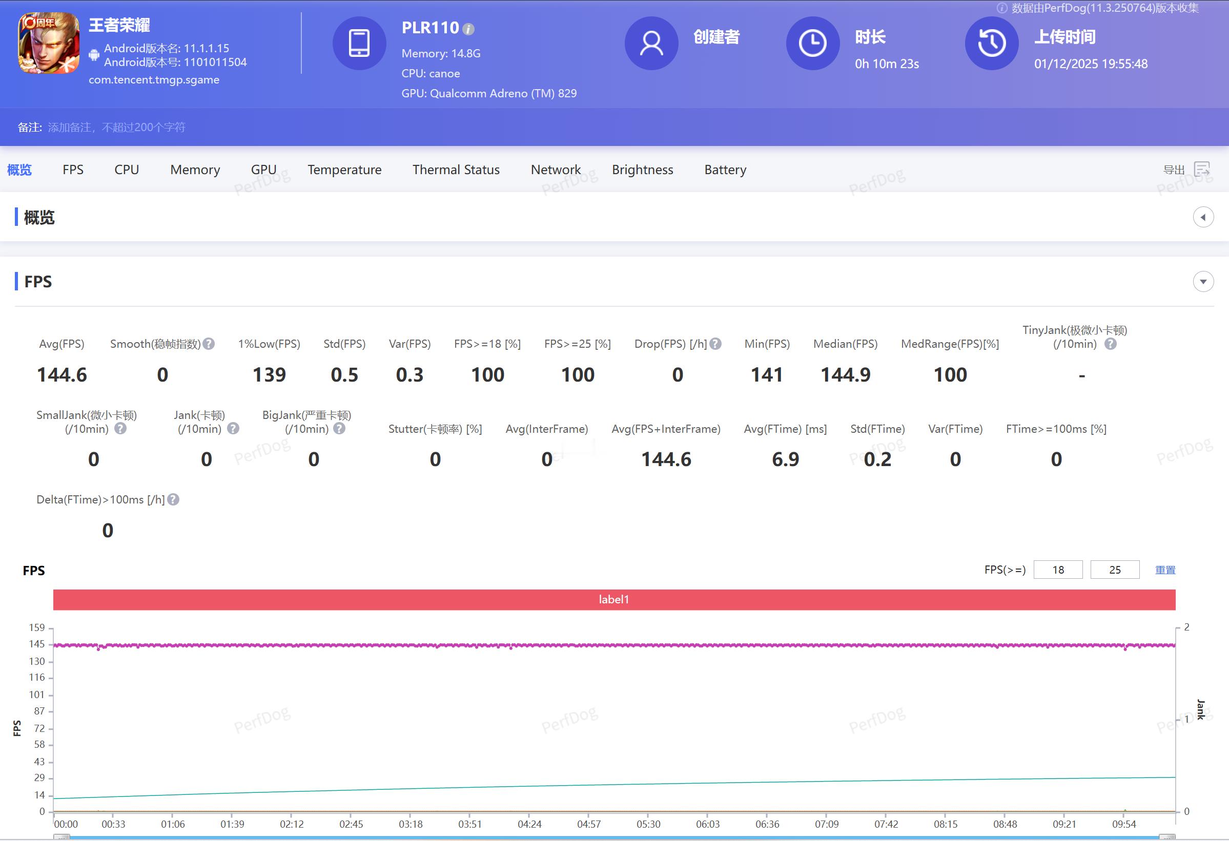
Task: Switch to the Thermal Status tab
Action: [x=456, y=170]
